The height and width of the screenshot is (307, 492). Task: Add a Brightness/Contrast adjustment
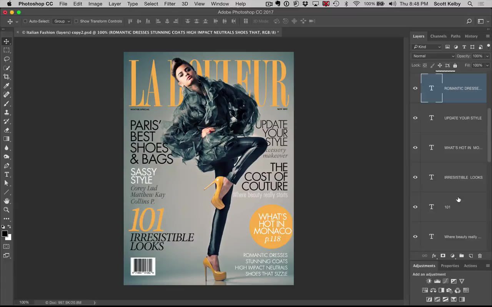point(429,281)
